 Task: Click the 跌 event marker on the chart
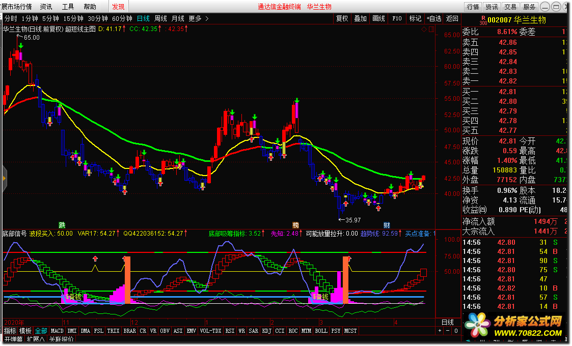(62, 225)
